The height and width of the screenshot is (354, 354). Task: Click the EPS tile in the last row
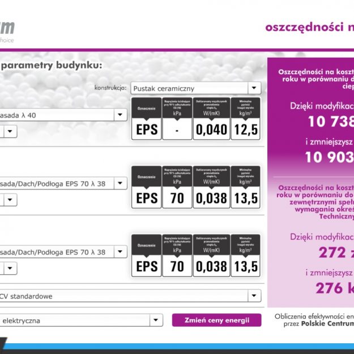(x=146, y=256)
